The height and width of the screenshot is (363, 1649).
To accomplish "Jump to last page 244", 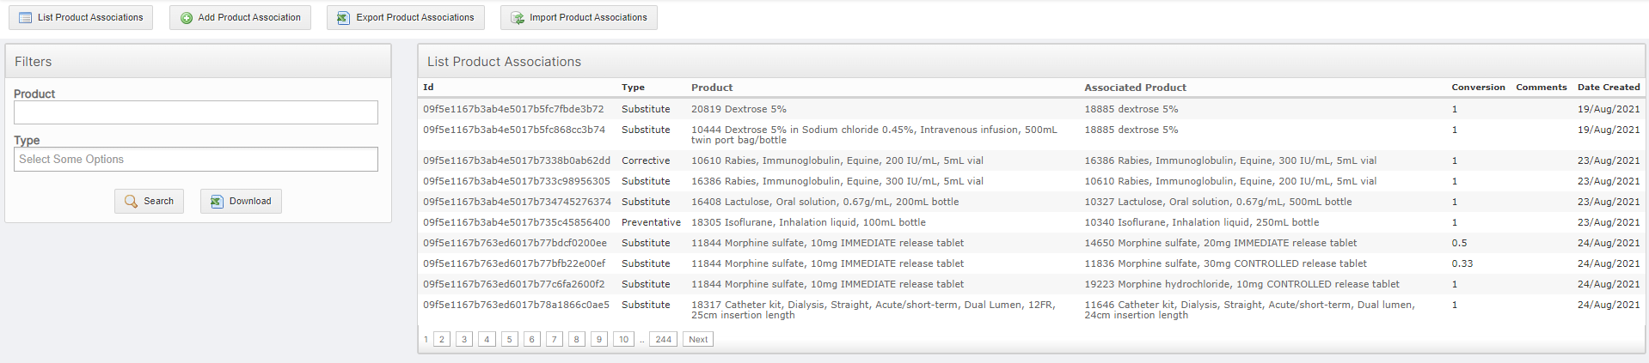I will tap(663, 340).
